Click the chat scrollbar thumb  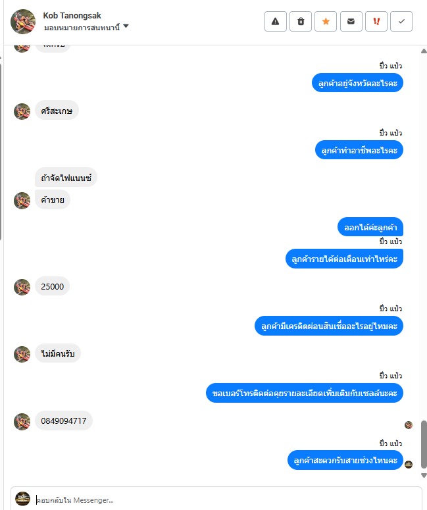[424, 444]
